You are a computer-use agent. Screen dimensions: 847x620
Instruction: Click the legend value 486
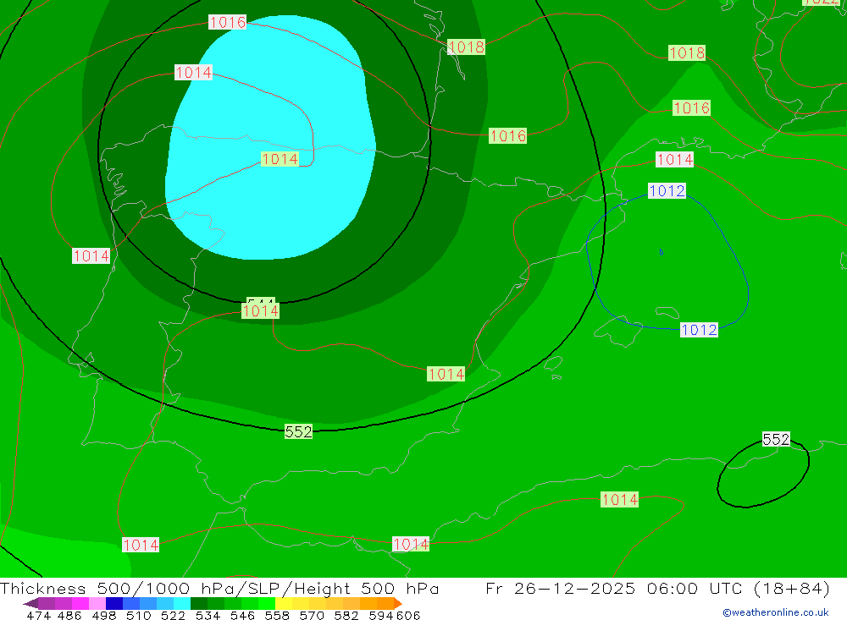click(69, 615)
